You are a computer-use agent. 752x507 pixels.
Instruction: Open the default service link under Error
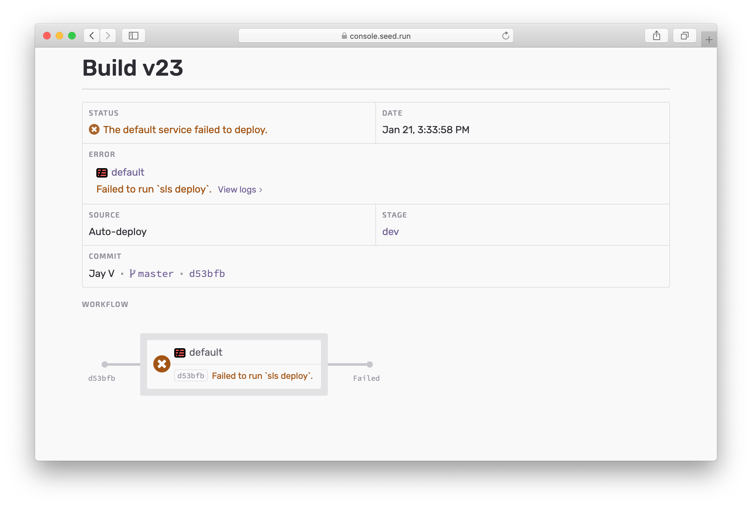(128, 172)
